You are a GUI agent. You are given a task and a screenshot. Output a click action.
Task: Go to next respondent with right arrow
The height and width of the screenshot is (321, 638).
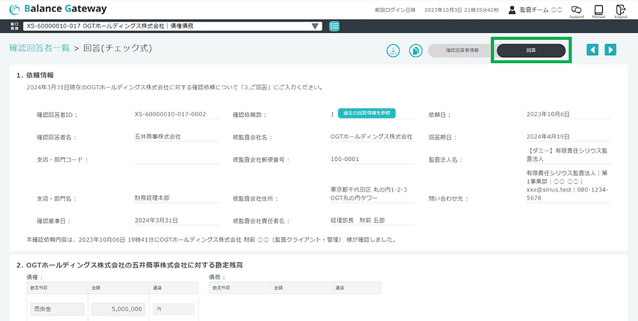pyautogui.click(x=611, y=50)
